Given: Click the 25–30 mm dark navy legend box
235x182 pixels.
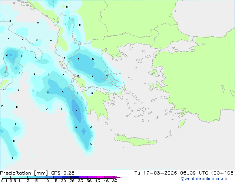Looking at the screenshot, I should click(x=75, y=177).
